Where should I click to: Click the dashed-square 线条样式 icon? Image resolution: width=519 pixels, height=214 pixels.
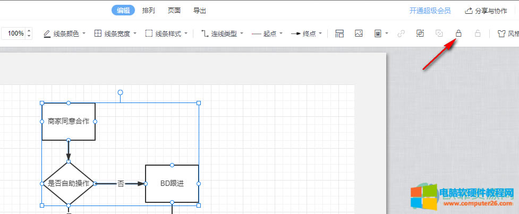pos(149,33)
